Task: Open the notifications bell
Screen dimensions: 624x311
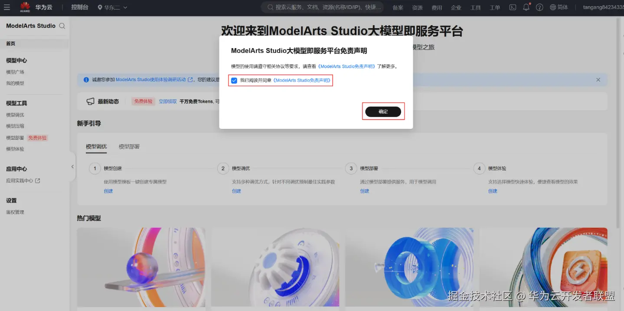Action: (526, 7)
